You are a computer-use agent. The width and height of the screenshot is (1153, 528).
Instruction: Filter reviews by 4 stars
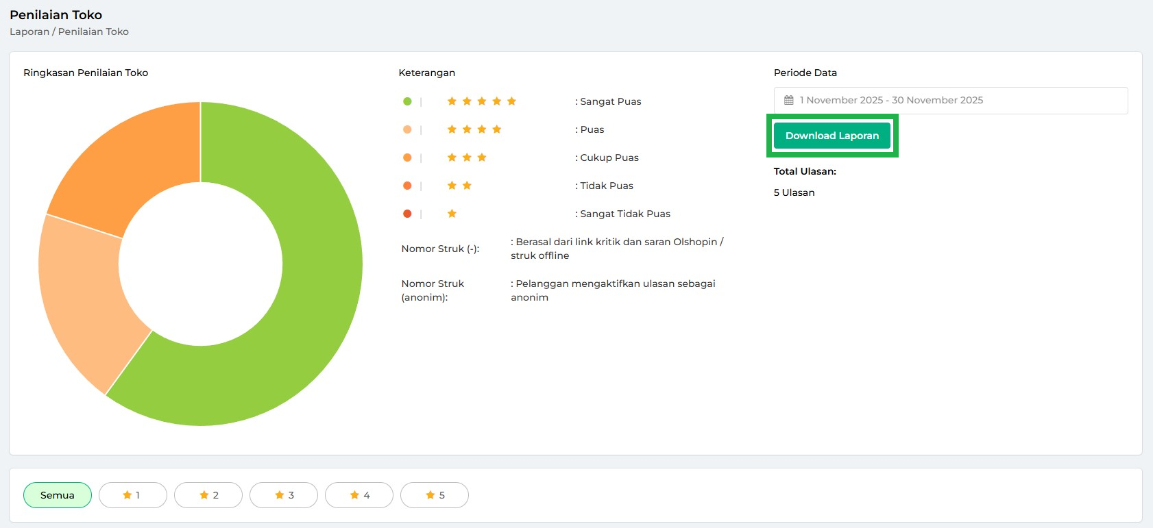(x=359, y=495)
